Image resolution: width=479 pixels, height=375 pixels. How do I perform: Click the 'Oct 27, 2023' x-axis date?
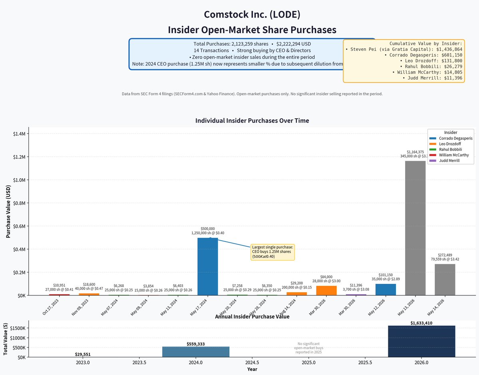pos(51,307)
